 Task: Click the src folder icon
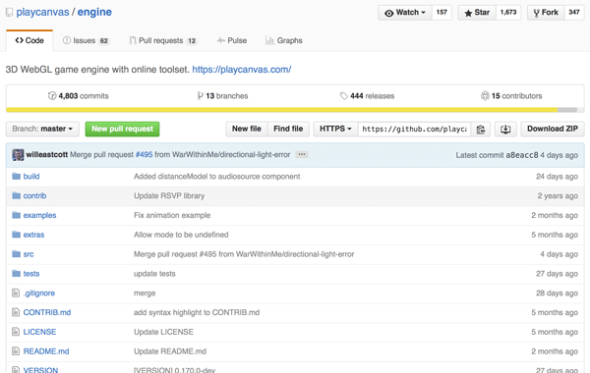pos(16,254)
